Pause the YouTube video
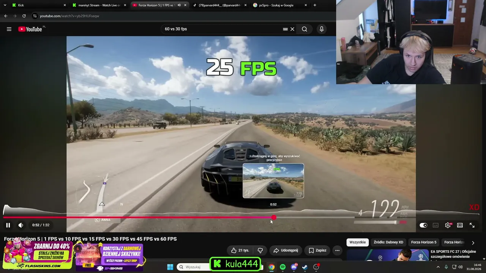The width and height of the screenshot is (486, 273). [8, 225]
